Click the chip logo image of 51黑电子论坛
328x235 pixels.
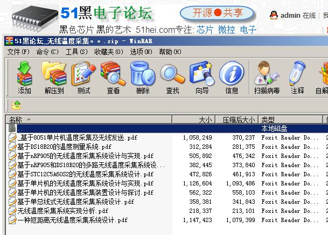[35, 18]
